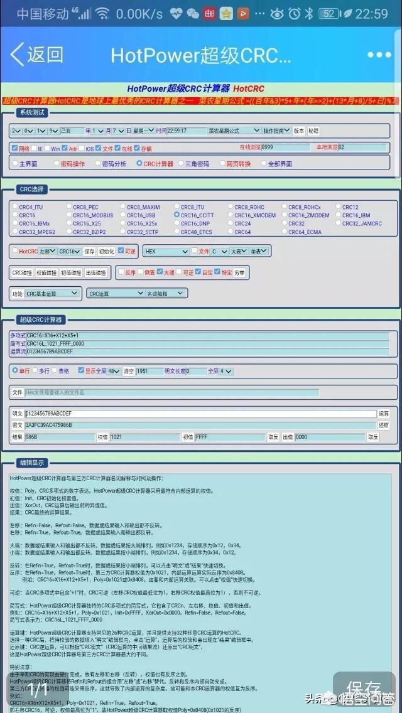Tap the Bluetooth status icon
The height and width of the screenshot is (713, 402).
pyautogui.click(x=308, y=13)
